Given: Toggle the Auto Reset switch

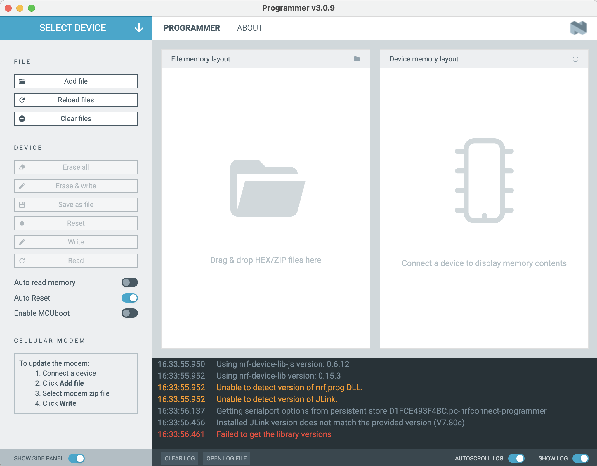Looking at the screenshot, I should (130, 298).
